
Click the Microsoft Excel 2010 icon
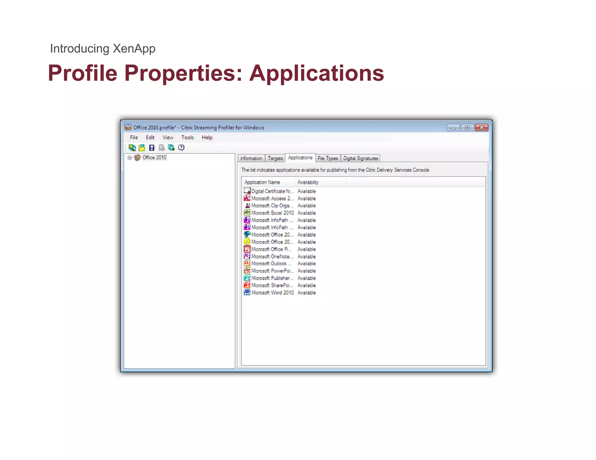click(x=247, y=213)
